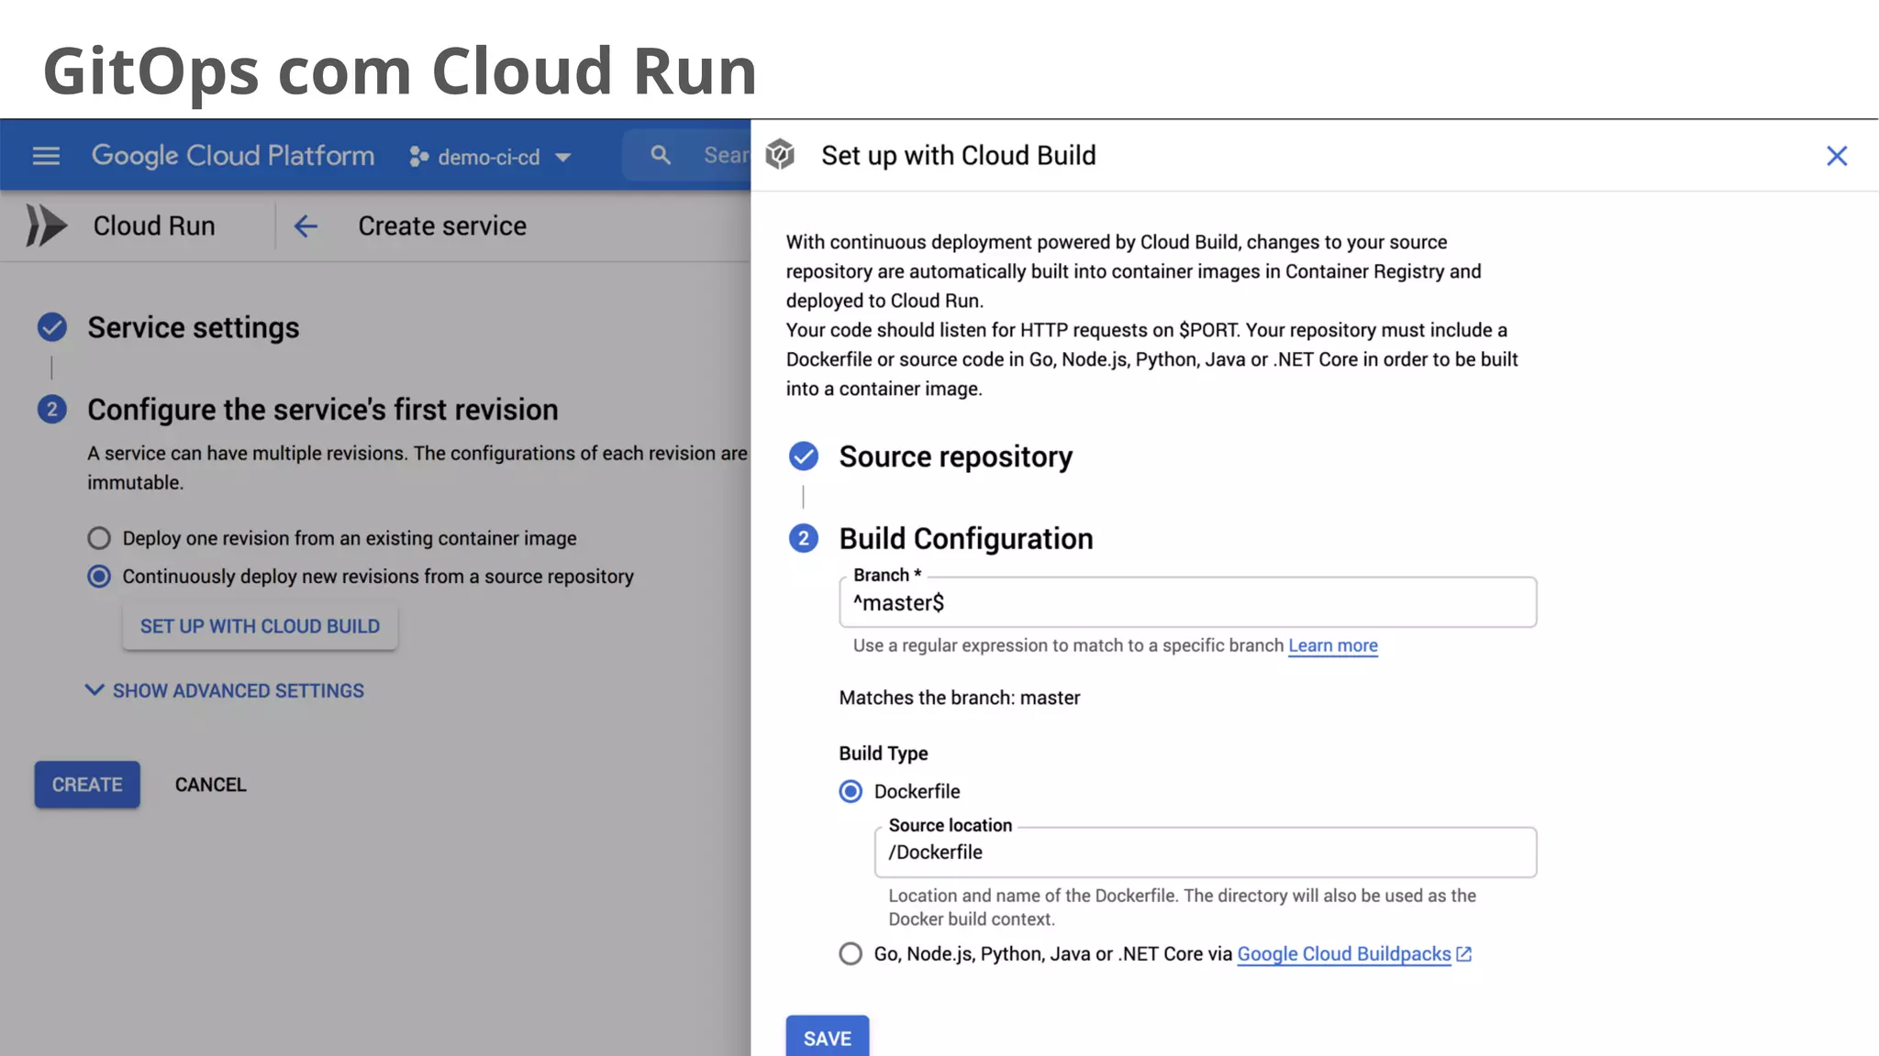The image size is (1879, 1056).
Task: Click the Cloud Build icon in panel header
Action: [x=780, y=155]
